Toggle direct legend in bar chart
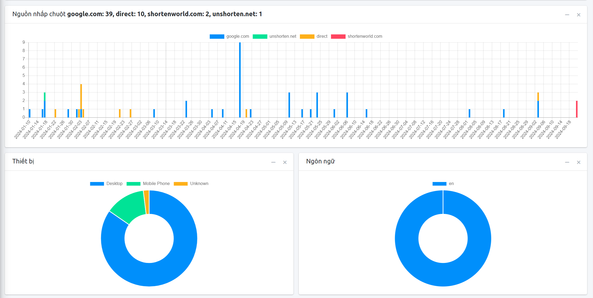Screen dimensions: 593x298 [313, 36]
